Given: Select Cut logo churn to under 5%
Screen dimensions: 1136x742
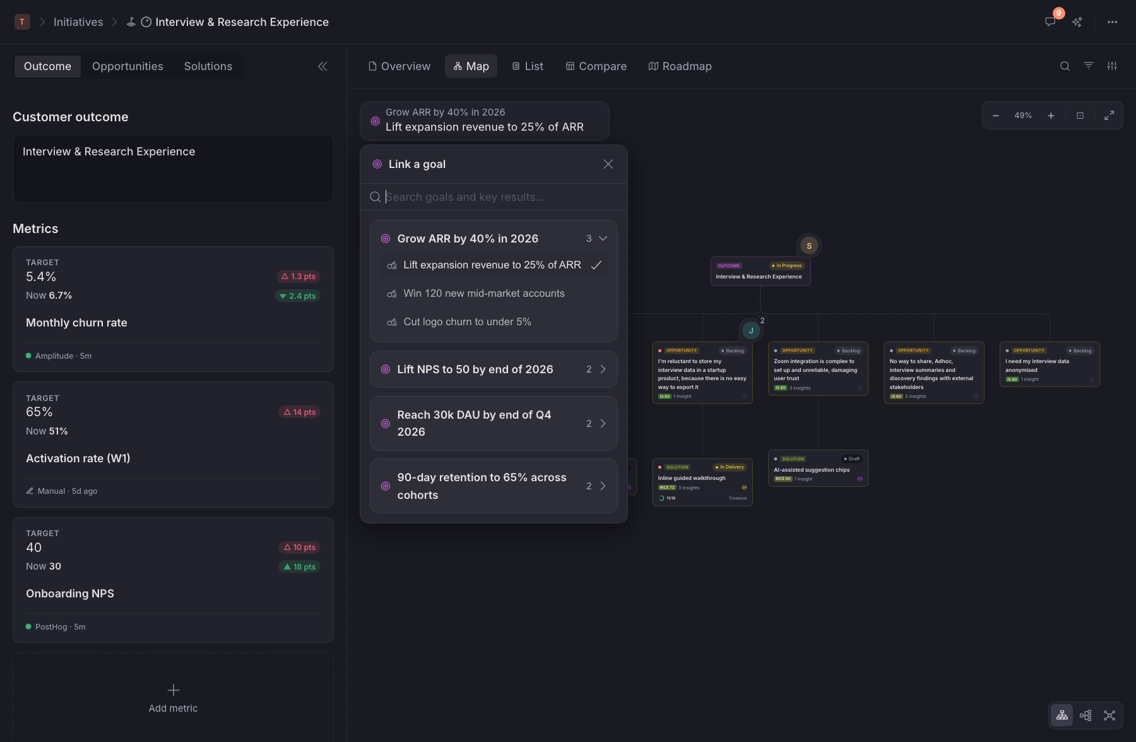Looking at the screenshot, I should [x=494, y=322].
